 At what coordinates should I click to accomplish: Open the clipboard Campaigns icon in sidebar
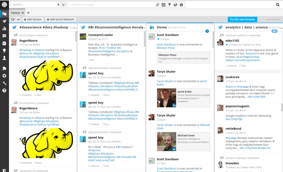click(4, 43)
